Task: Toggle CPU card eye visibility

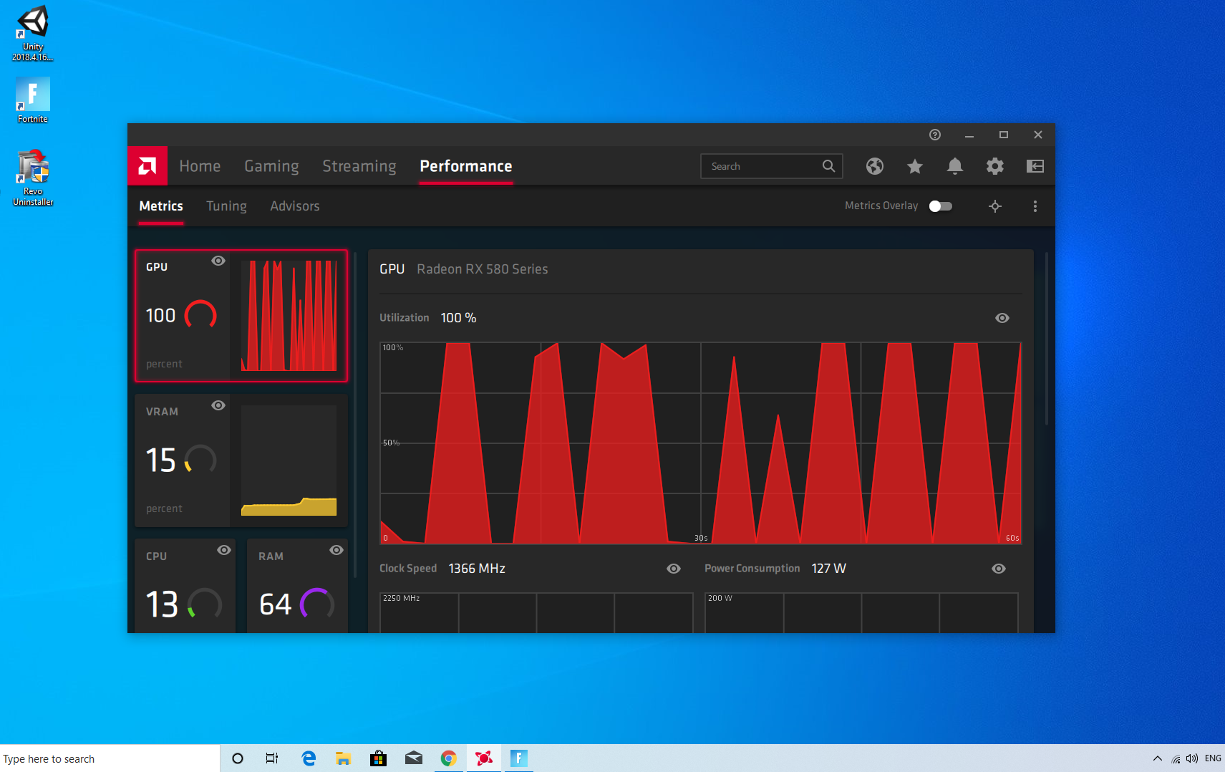Action: (224, 550)
